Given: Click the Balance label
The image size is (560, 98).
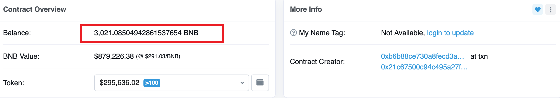Looking at the screenshot, I should point(17,33).
